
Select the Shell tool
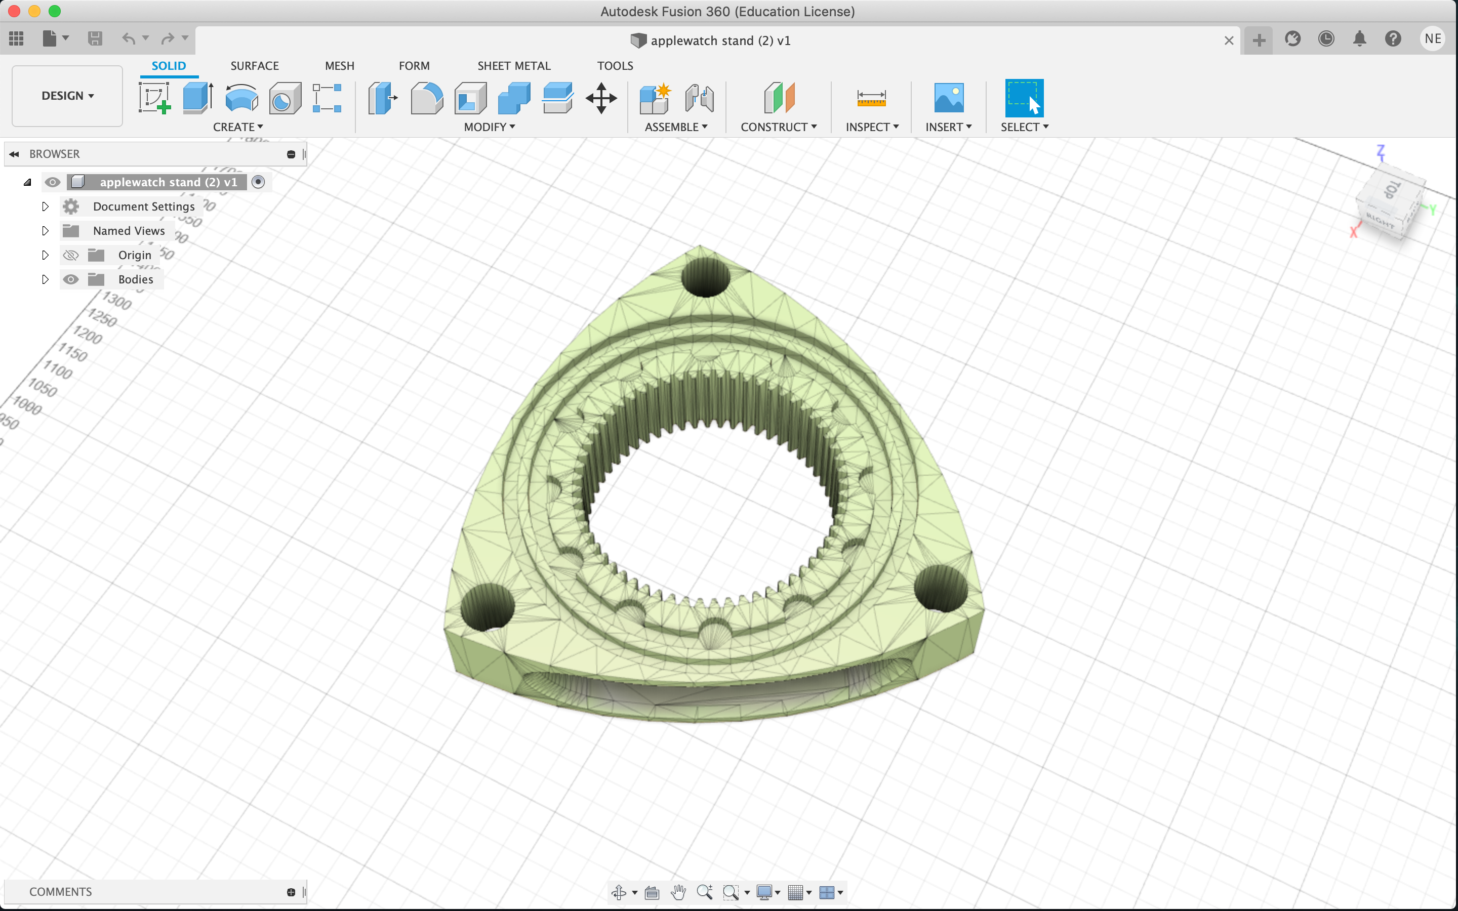coord(470,98)
